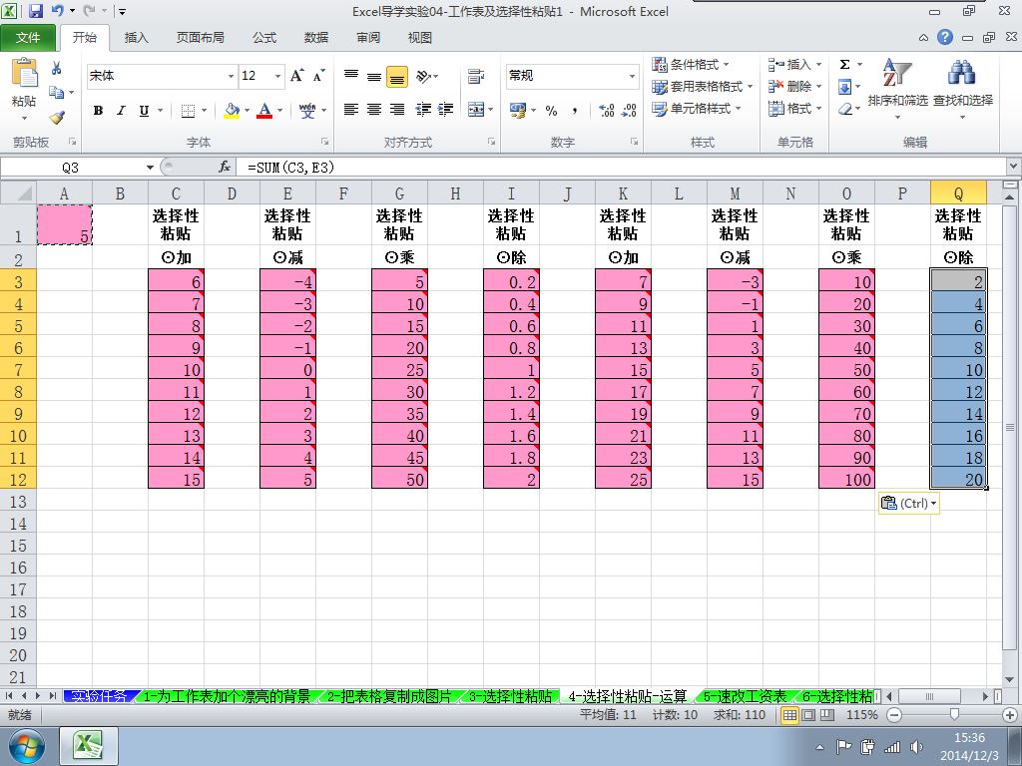The width and height of the screenshot is (1022, 766).
Task: Open the Paste Options (Ctrl) dropdown
Action: click(909, 504)
